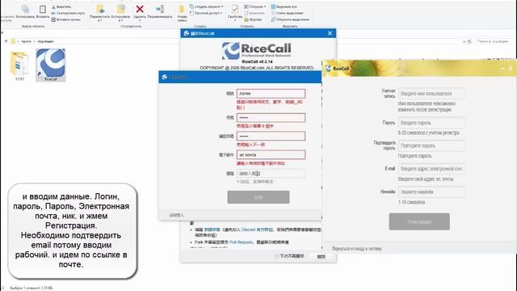Open the Свойства dropdown arrow

click(x=235, y=20)
